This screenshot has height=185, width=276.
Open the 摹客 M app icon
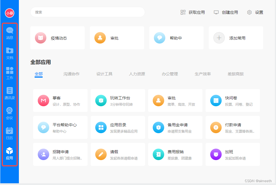click(x=43, y=101)
